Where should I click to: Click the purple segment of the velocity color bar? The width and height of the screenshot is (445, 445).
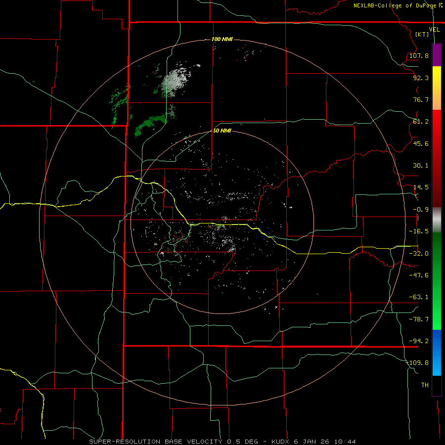[x=437, y=55]
